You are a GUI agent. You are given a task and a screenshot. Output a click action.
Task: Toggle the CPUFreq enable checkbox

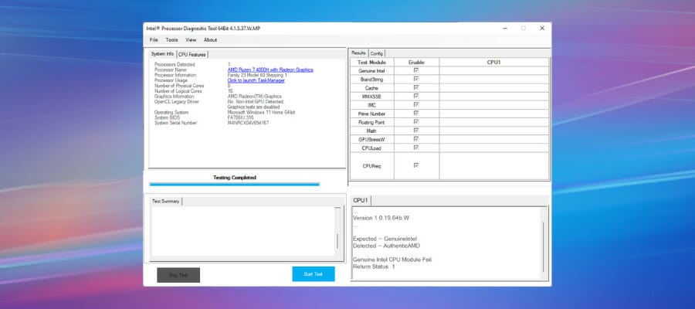point(416,165)
